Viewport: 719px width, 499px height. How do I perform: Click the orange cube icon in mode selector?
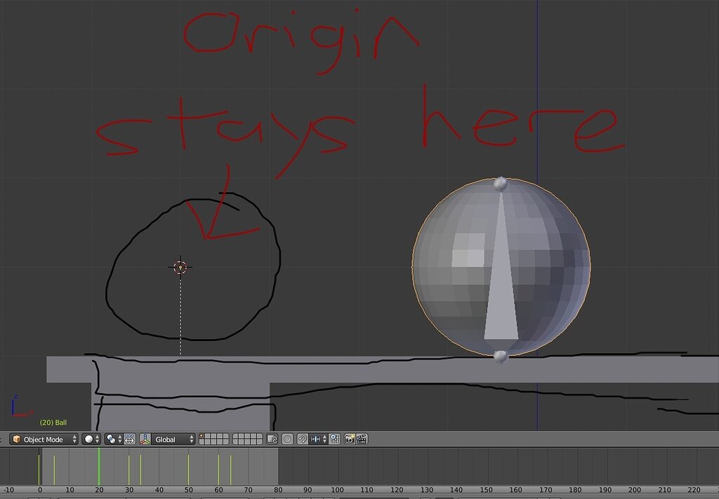(17, 439)
